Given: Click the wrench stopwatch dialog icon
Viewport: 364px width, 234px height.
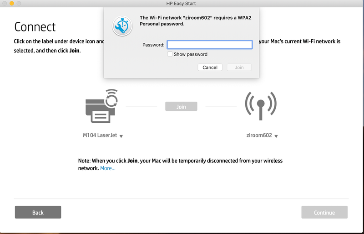Looking at the screenshot, I should coord(122,26).
